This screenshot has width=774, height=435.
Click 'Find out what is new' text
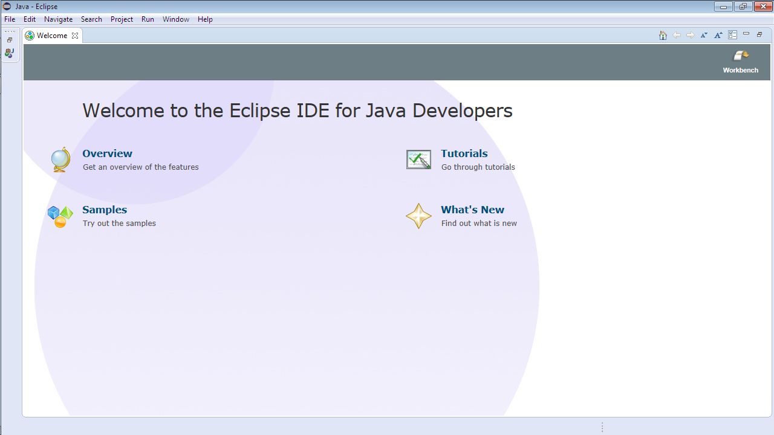479,224
